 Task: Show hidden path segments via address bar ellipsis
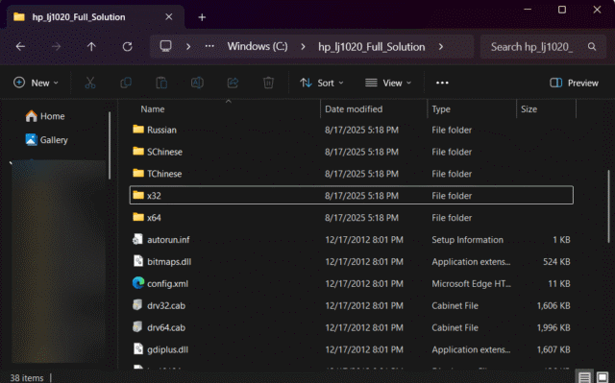[209, 46]
